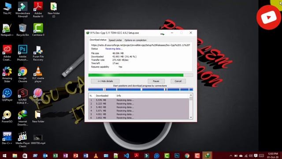
Task: Switch to the Download status tab
Action: [98, 40]
